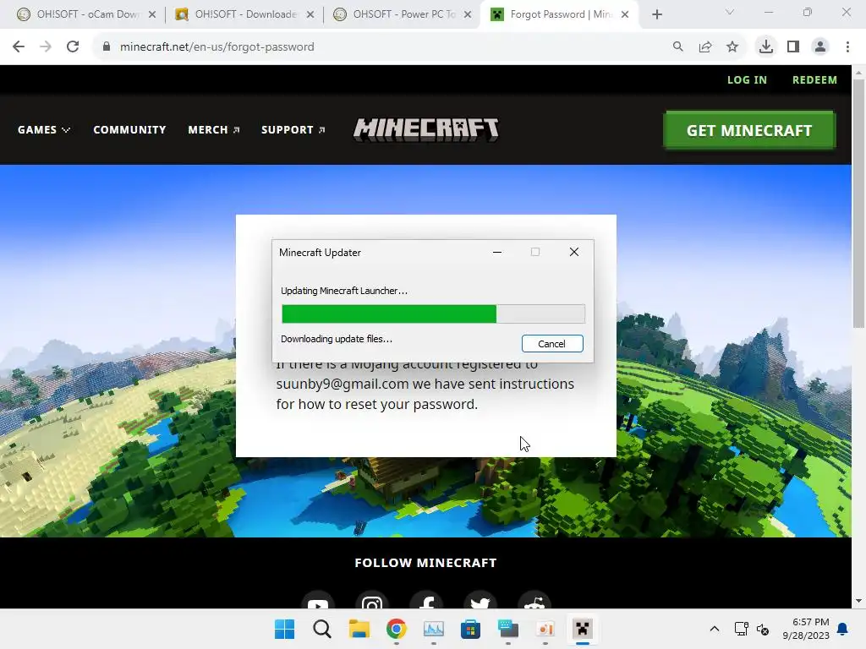
Task: Click the scrollbar down arrow
Action: coord(858,601)
